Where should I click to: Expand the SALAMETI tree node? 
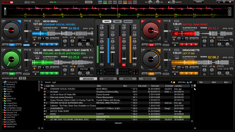coord(3,122)
